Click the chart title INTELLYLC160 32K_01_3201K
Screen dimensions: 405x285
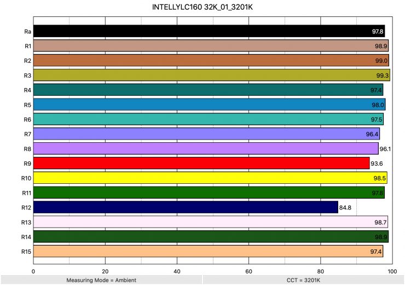pyautogui.click(x=202, y=8)
